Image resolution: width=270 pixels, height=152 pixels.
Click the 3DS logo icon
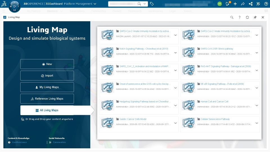point(4,4)
